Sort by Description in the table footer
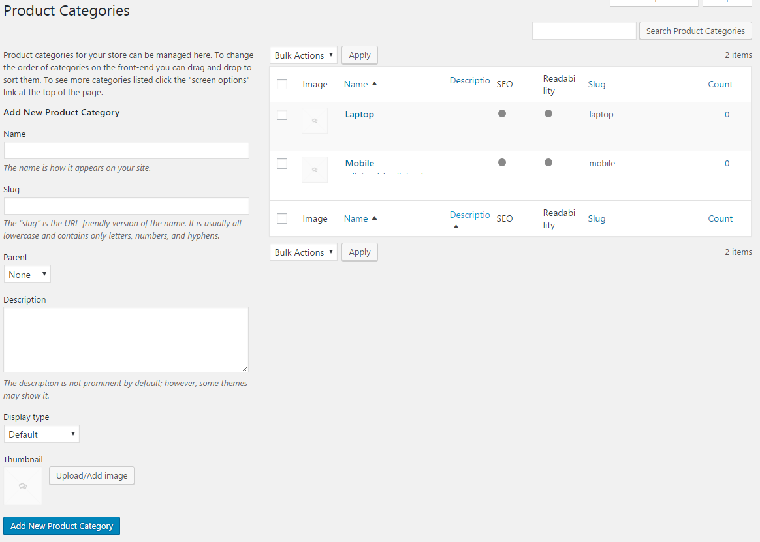760x542 pixels. coord(469,215)
